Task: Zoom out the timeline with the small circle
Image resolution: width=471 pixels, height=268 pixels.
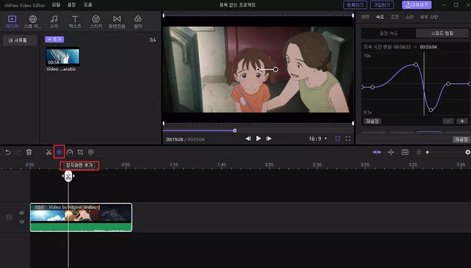Action: tap(419, 152)
